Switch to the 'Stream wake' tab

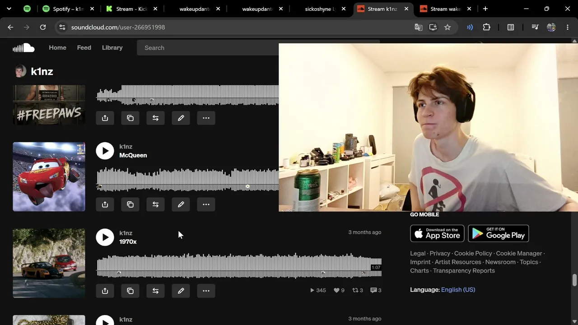[446, 9]
